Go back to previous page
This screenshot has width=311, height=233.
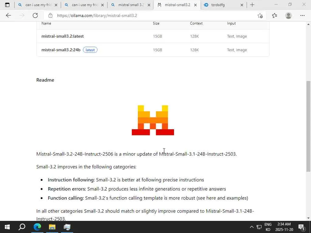(8, 15)
